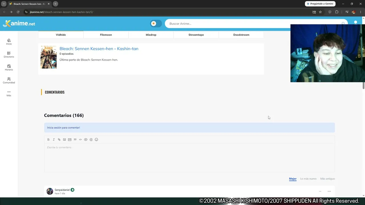365x205 pixels.
Task: Click the Inicia sesión para comentar banner
Action: tap(189, 128)
